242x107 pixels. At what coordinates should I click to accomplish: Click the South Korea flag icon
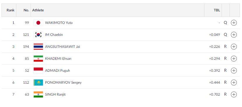(38, 35)
